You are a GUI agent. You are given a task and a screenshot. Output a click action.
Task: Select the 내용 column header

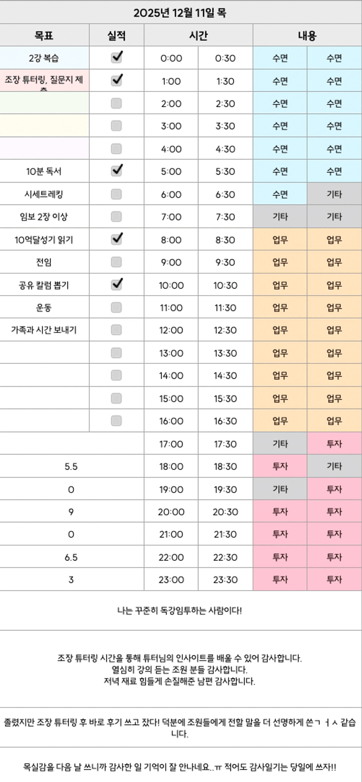307,35
